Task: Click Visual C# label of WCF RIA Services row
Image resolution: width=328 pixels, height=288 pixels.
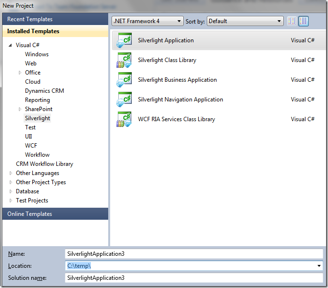Action: (x=303, y=119)
